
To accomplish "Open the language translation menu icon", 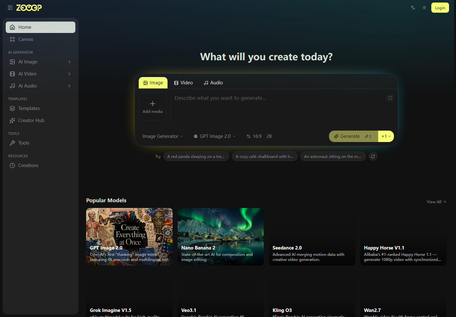I will (x=413, y=8).
